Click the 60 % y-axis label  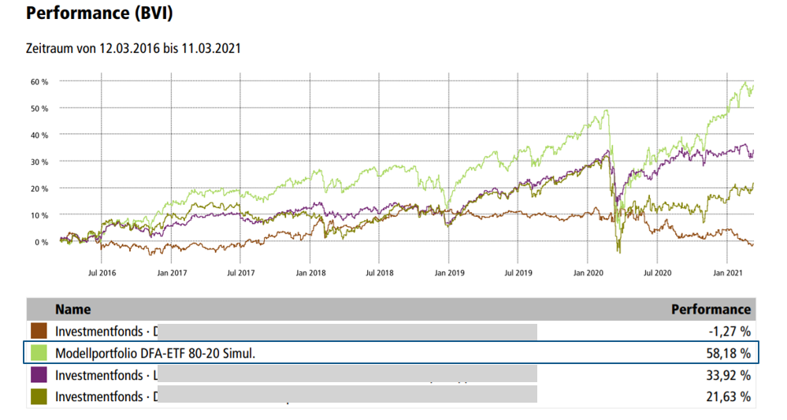point(39,81)
